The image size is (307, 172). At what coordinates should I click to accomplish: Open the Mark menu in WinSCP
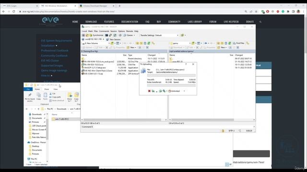[x=90, y=31]
